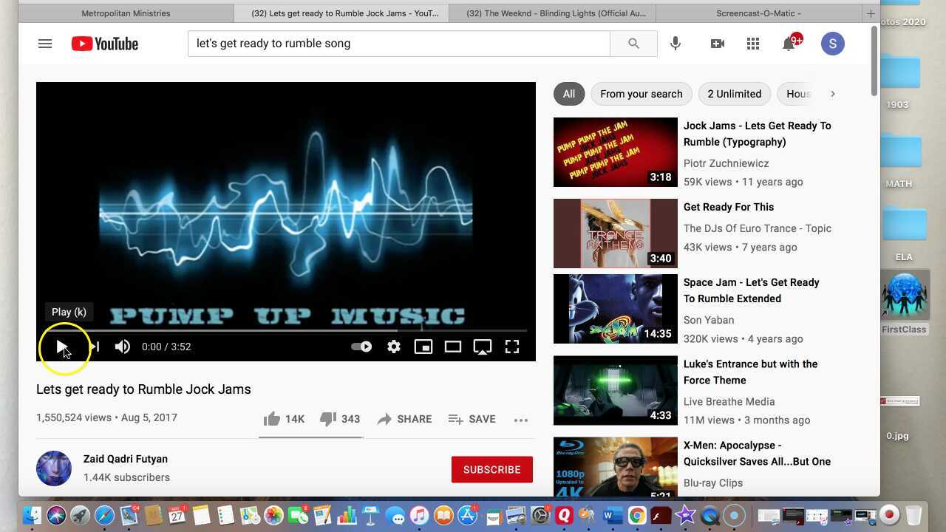946x532 pixels.
Task: Click the video title Lets get ready to Rumble Jock Jams
Action: (x=143, y=389)
